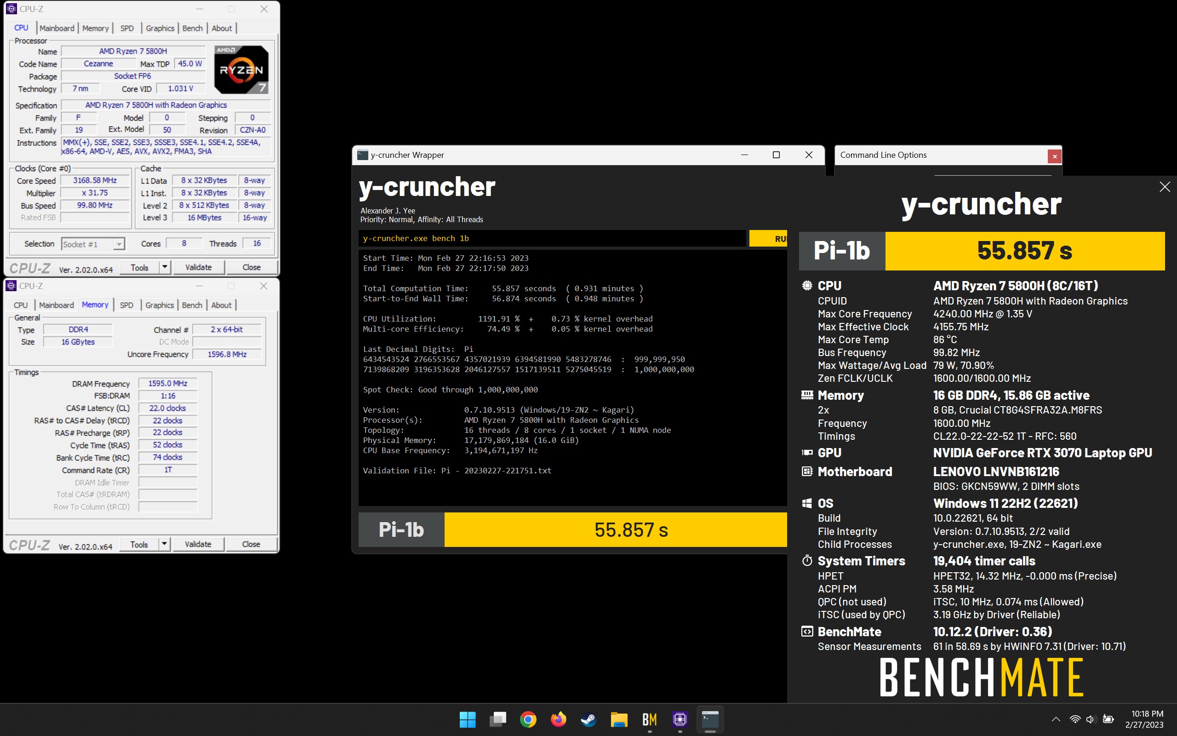
Task: Select Graphics tab in top CPU-Z
Action: pos(160,28)
